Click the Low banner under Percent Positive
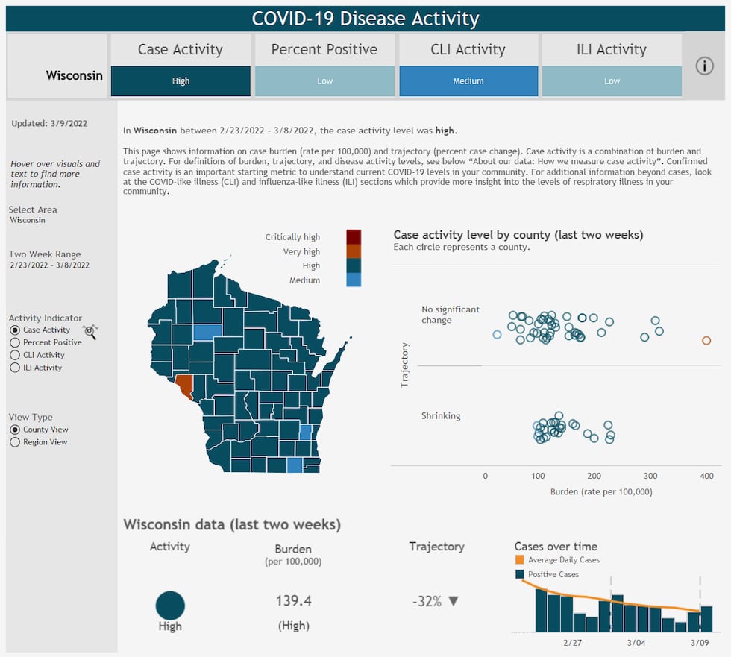The width and height of the screenshot is (731, 657). tap(324, 80)
